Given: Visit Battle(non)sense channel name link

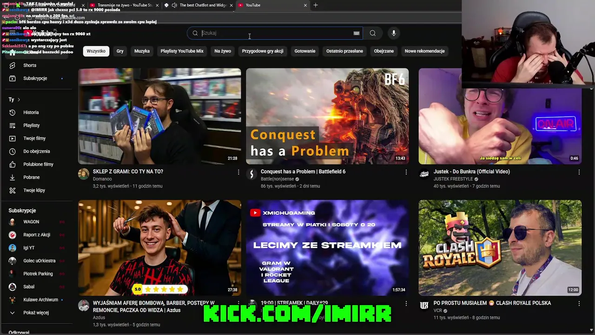Looking at the screenshot, I should coord(277,179).
